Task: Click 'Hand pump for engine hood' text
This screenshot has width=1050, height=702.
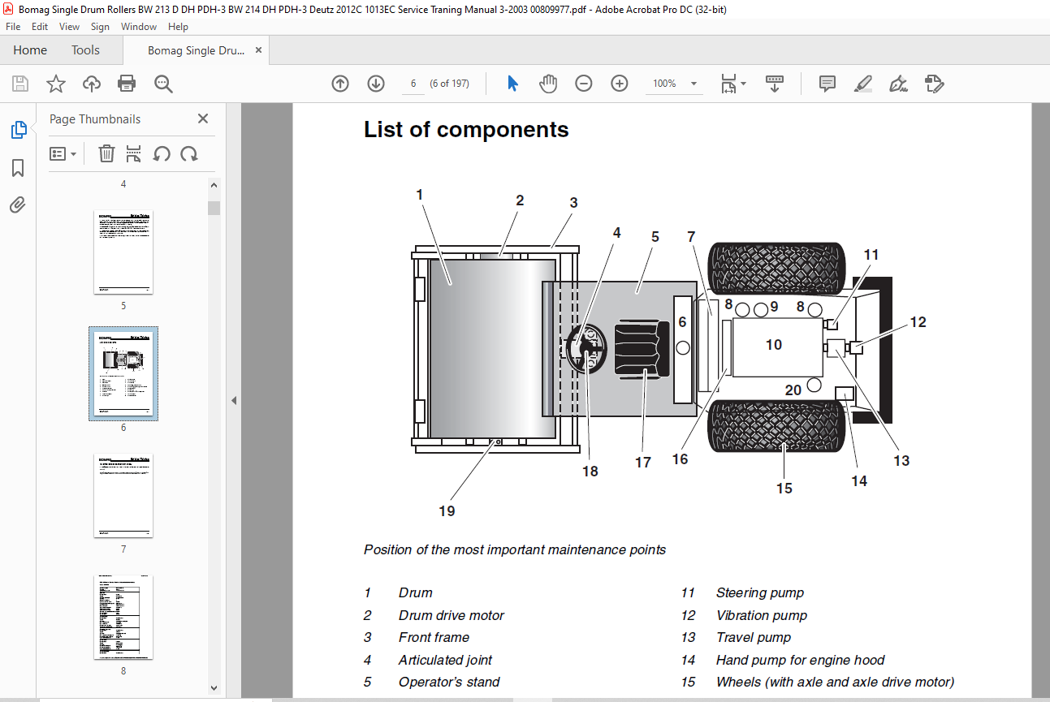Action: pyautogui.click(x=800, y=660)
